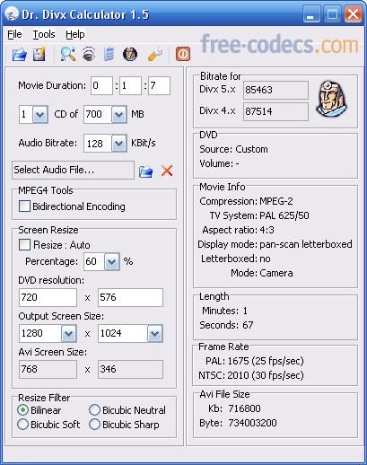Image resolution: width=367 pixels, height=465 pixels.
Task: Expand Output Screen width 1280 dropdown
Action: pos(69,333)
